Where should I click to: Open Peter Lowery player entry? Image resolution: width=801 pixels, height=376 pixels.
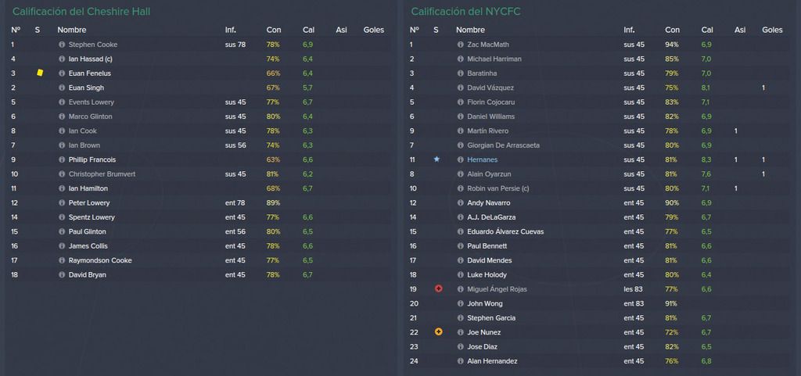[89, 203]
